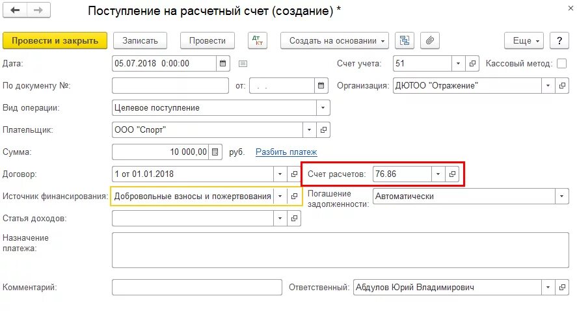
Task: Open calendar for Дата field
Action: pos(222,63)
